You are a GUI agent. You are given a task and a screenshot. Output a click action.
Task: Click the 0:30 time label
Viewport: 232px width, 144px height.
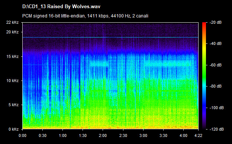(x=43, y=135)
